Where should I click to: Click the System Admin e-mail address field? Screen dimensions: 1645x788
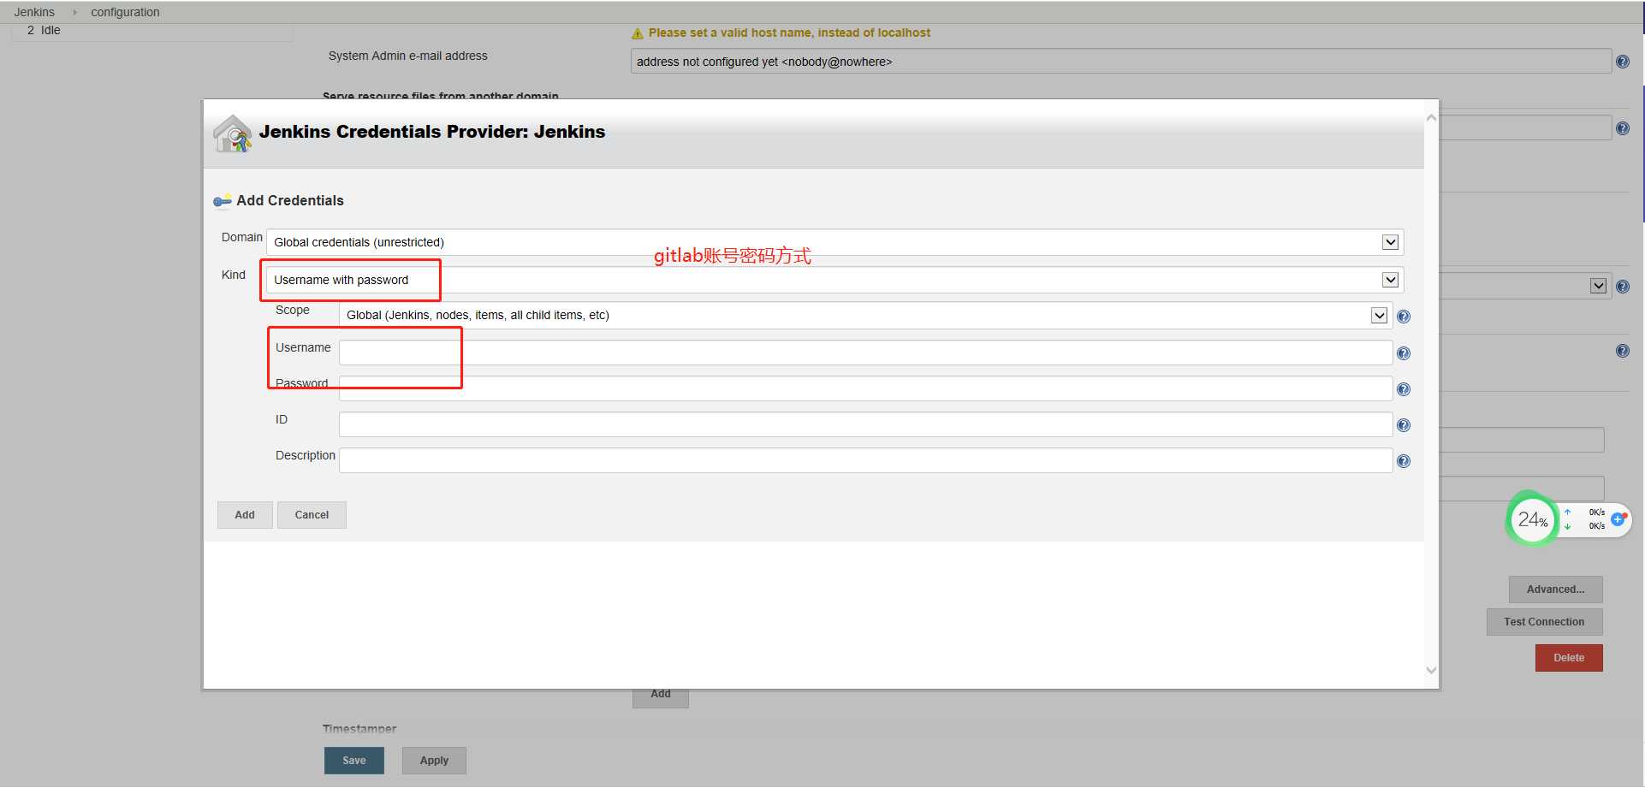coord(1121,62)
